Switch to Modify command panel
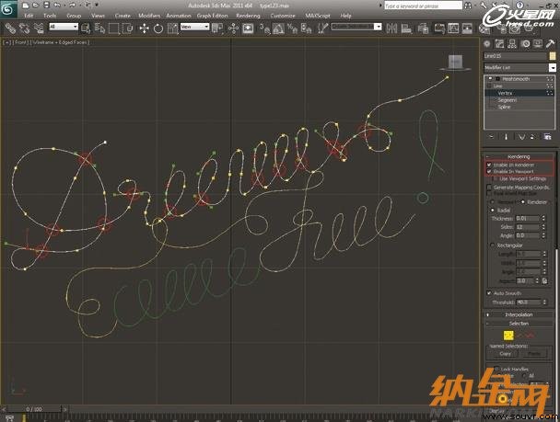560x422 pixels. (499, 44)
